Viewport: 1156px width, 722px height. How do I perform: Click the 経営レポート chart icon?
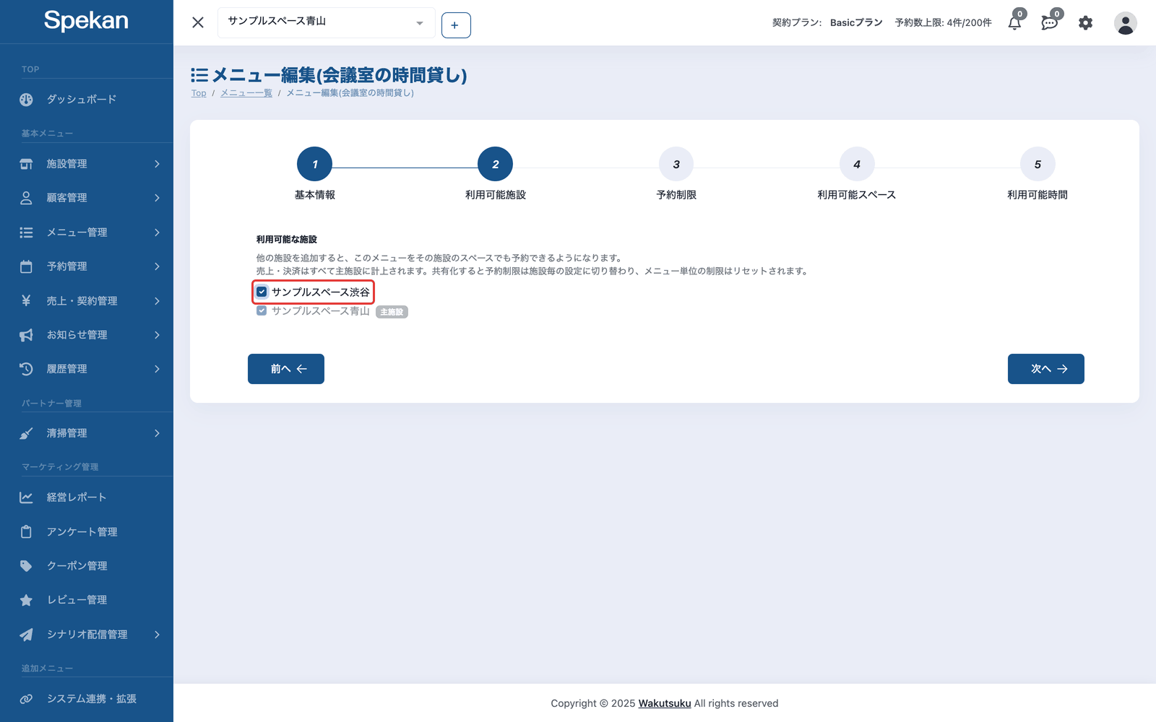tap(26, 497)
